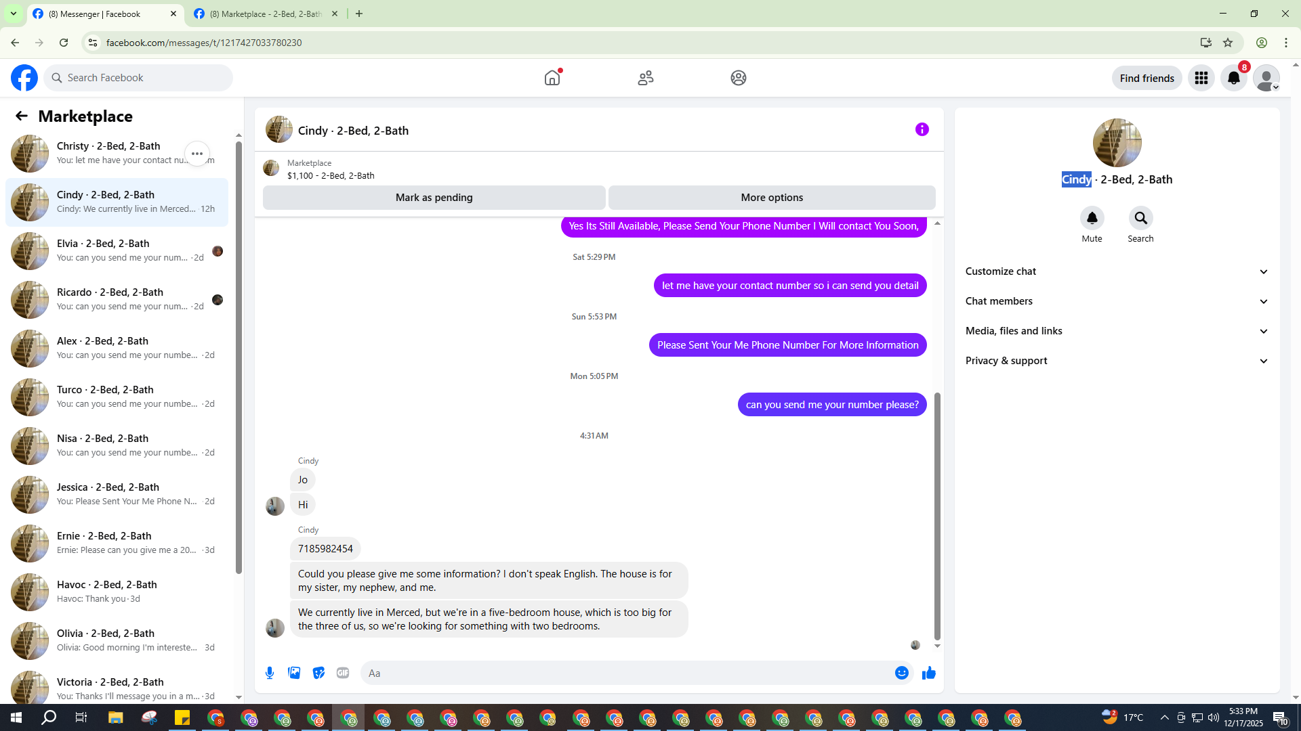Open the GIF picker icon
The height and width of the screenshot is (731, 1301).
pos(343,673)
